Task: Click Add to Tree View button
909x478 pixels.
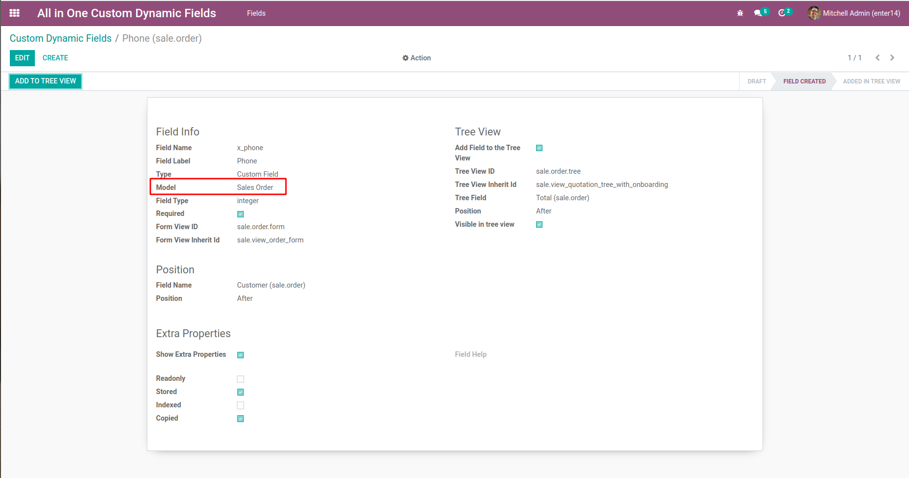Action: [x=45, y=81]
